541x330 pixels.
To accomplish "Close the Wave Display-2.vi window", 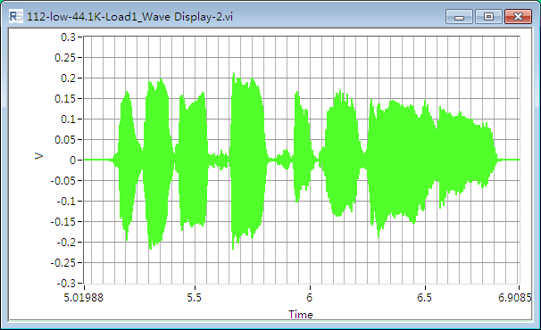I will (518, 17).
